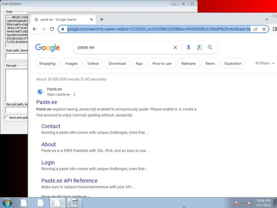Select the App filter chip
The width and height of the screenshot is (277, 208).
point(139,63)
